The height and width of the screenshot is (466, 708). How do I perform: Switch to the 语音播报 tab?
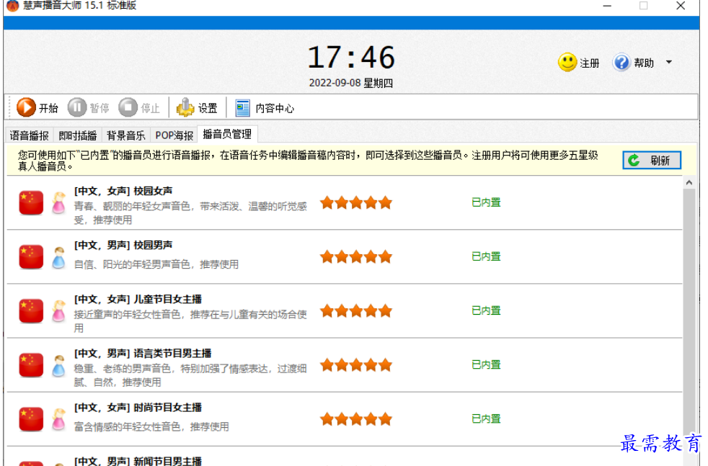[30, 135]
